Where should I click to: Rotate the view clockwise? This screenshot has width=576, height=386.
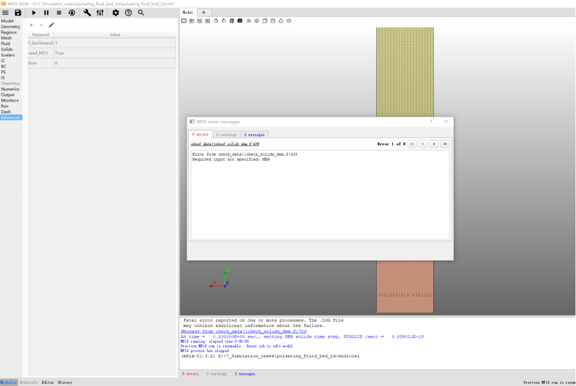tap(224, 21)
